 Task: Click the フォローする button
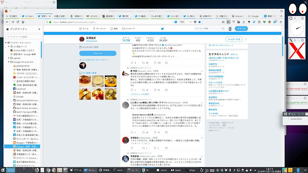pyautogui.click(x=234, y=39)
